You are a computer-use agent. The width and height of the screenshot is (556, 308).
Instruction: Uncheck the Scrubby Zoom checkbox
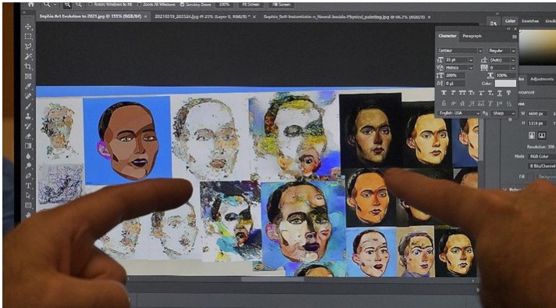click(x=182, y=5)
